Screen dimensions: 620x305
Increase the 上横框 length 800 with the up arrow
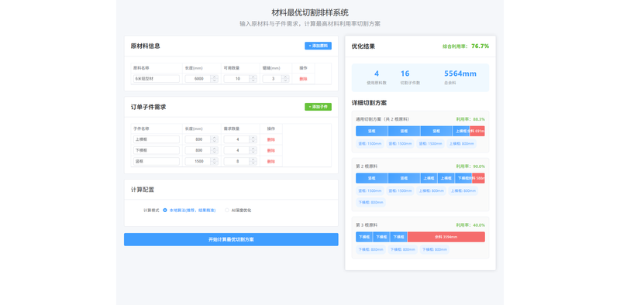tap(215, 138)
